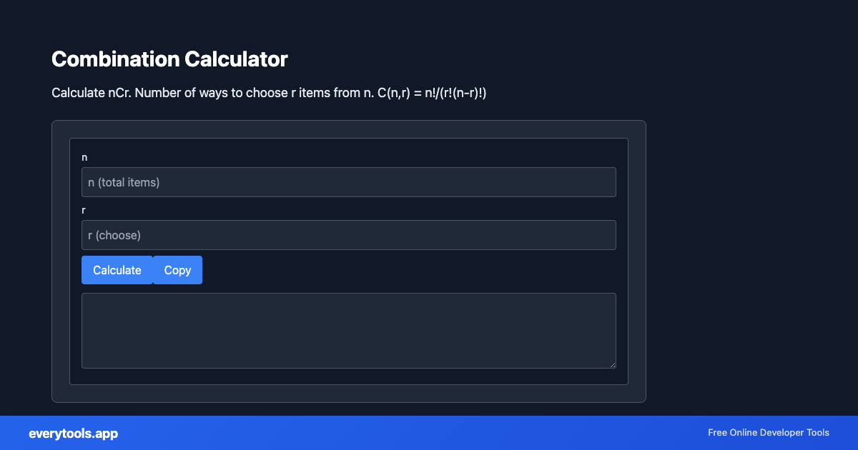Image resolution: width=858 pixels, height=450 pixels.
Task: Focus the result output textarea
Action: pyautogui.click(x=349, y=330)
